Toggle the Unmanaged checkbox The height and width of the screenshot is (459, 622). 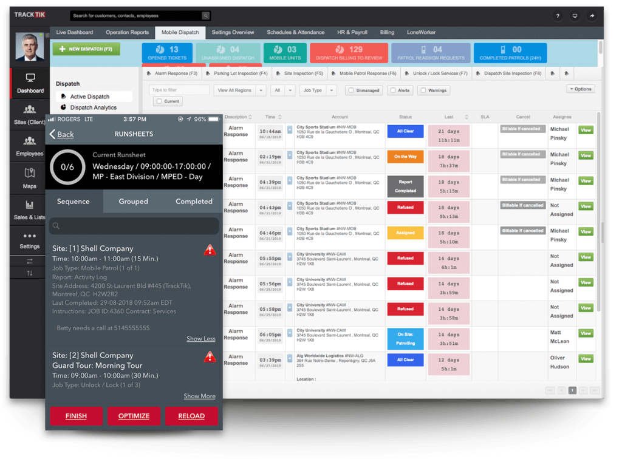(351, 90)
